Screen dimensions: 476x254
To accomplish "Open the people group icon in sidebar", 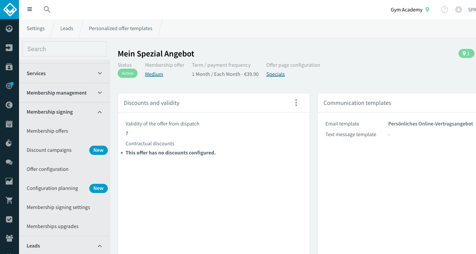I will coord(9,238).
